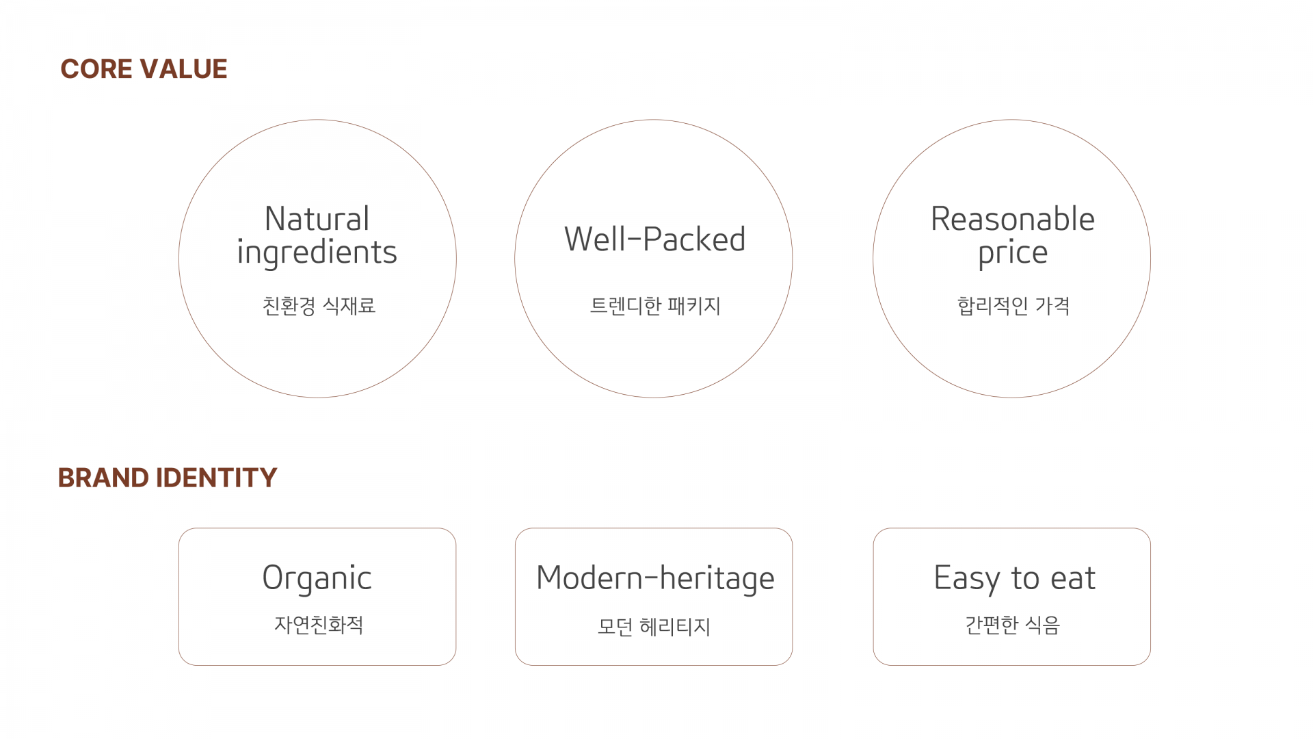Image resolution: width=1313 pixels, height=739 pixels.
Task: Click the 친환경 식재료 subtitle
Action: click(319, 305)
